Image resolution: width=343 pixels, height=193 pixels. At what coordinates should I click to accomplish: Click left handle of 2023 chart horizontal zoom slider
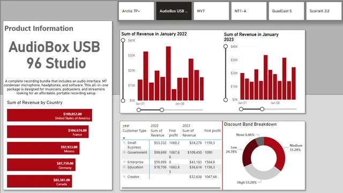click(241, 109)
